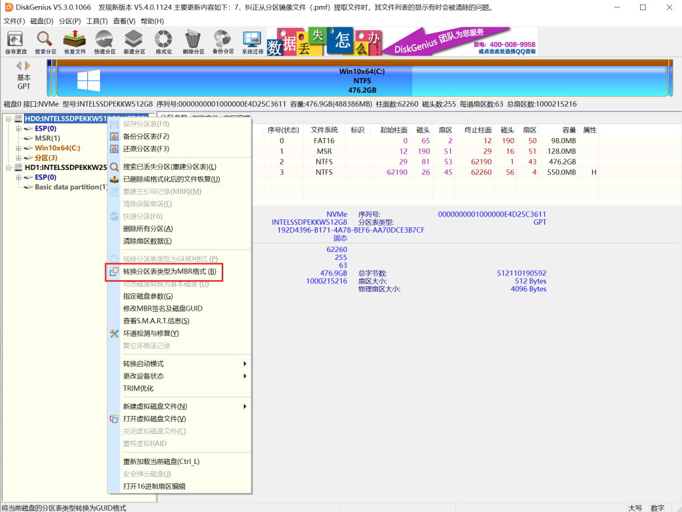This screenshot has height=512, width=682.
Task: Open the 恢复文件 file recovery tool
Action: (x=75, y=41)
